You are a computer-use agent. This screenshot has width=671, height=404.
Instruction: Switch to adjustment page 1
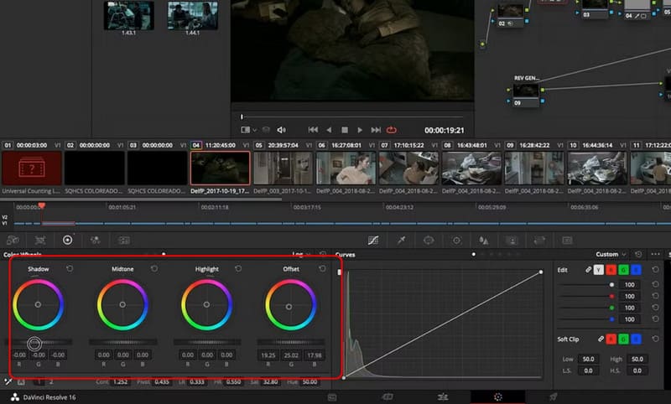[39, 381]
